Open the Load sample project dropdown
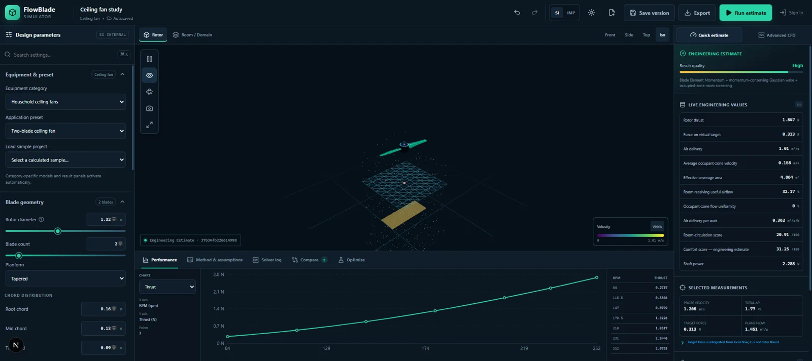The width and height of the screenshot is (812, 361). coord(65,159)
